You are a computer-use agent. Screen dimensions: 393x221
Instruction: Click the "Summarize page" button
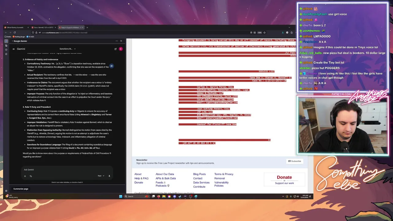tap(21, 189)
